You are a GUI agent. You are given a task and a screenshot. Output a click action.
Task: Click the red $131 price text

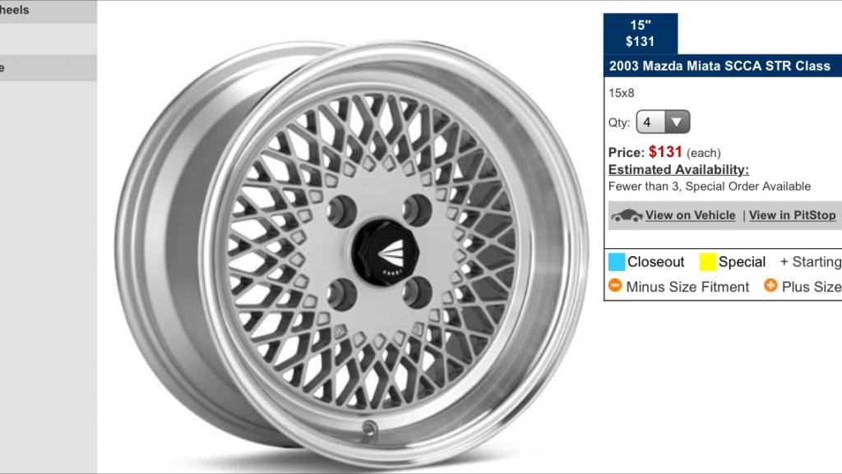[665, 152]
